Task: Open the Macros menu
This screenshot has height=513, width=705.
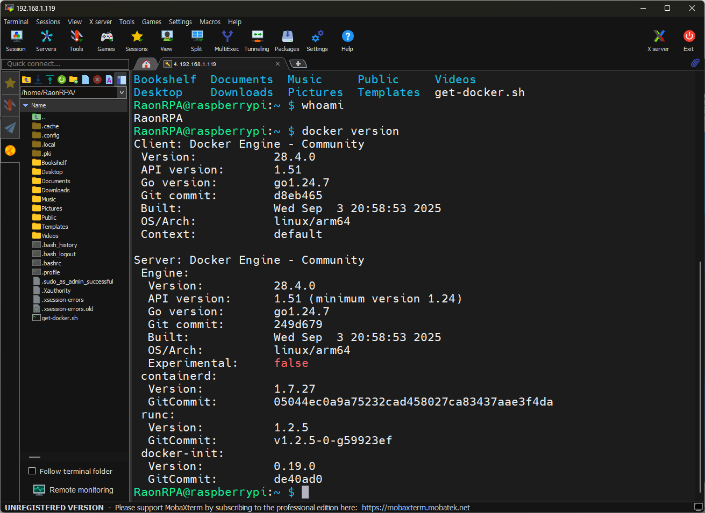Action: pos(210,22)
